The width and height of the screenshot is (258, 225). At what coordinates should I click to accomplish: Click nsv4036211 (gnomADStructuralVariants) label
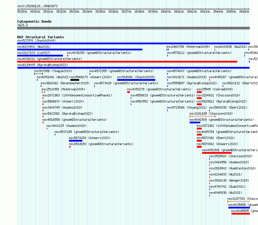point(50,59)
